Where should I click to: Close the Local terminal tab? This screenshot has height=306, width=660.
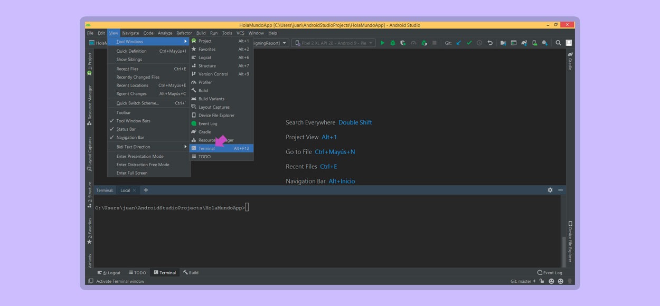click(134, 190)
